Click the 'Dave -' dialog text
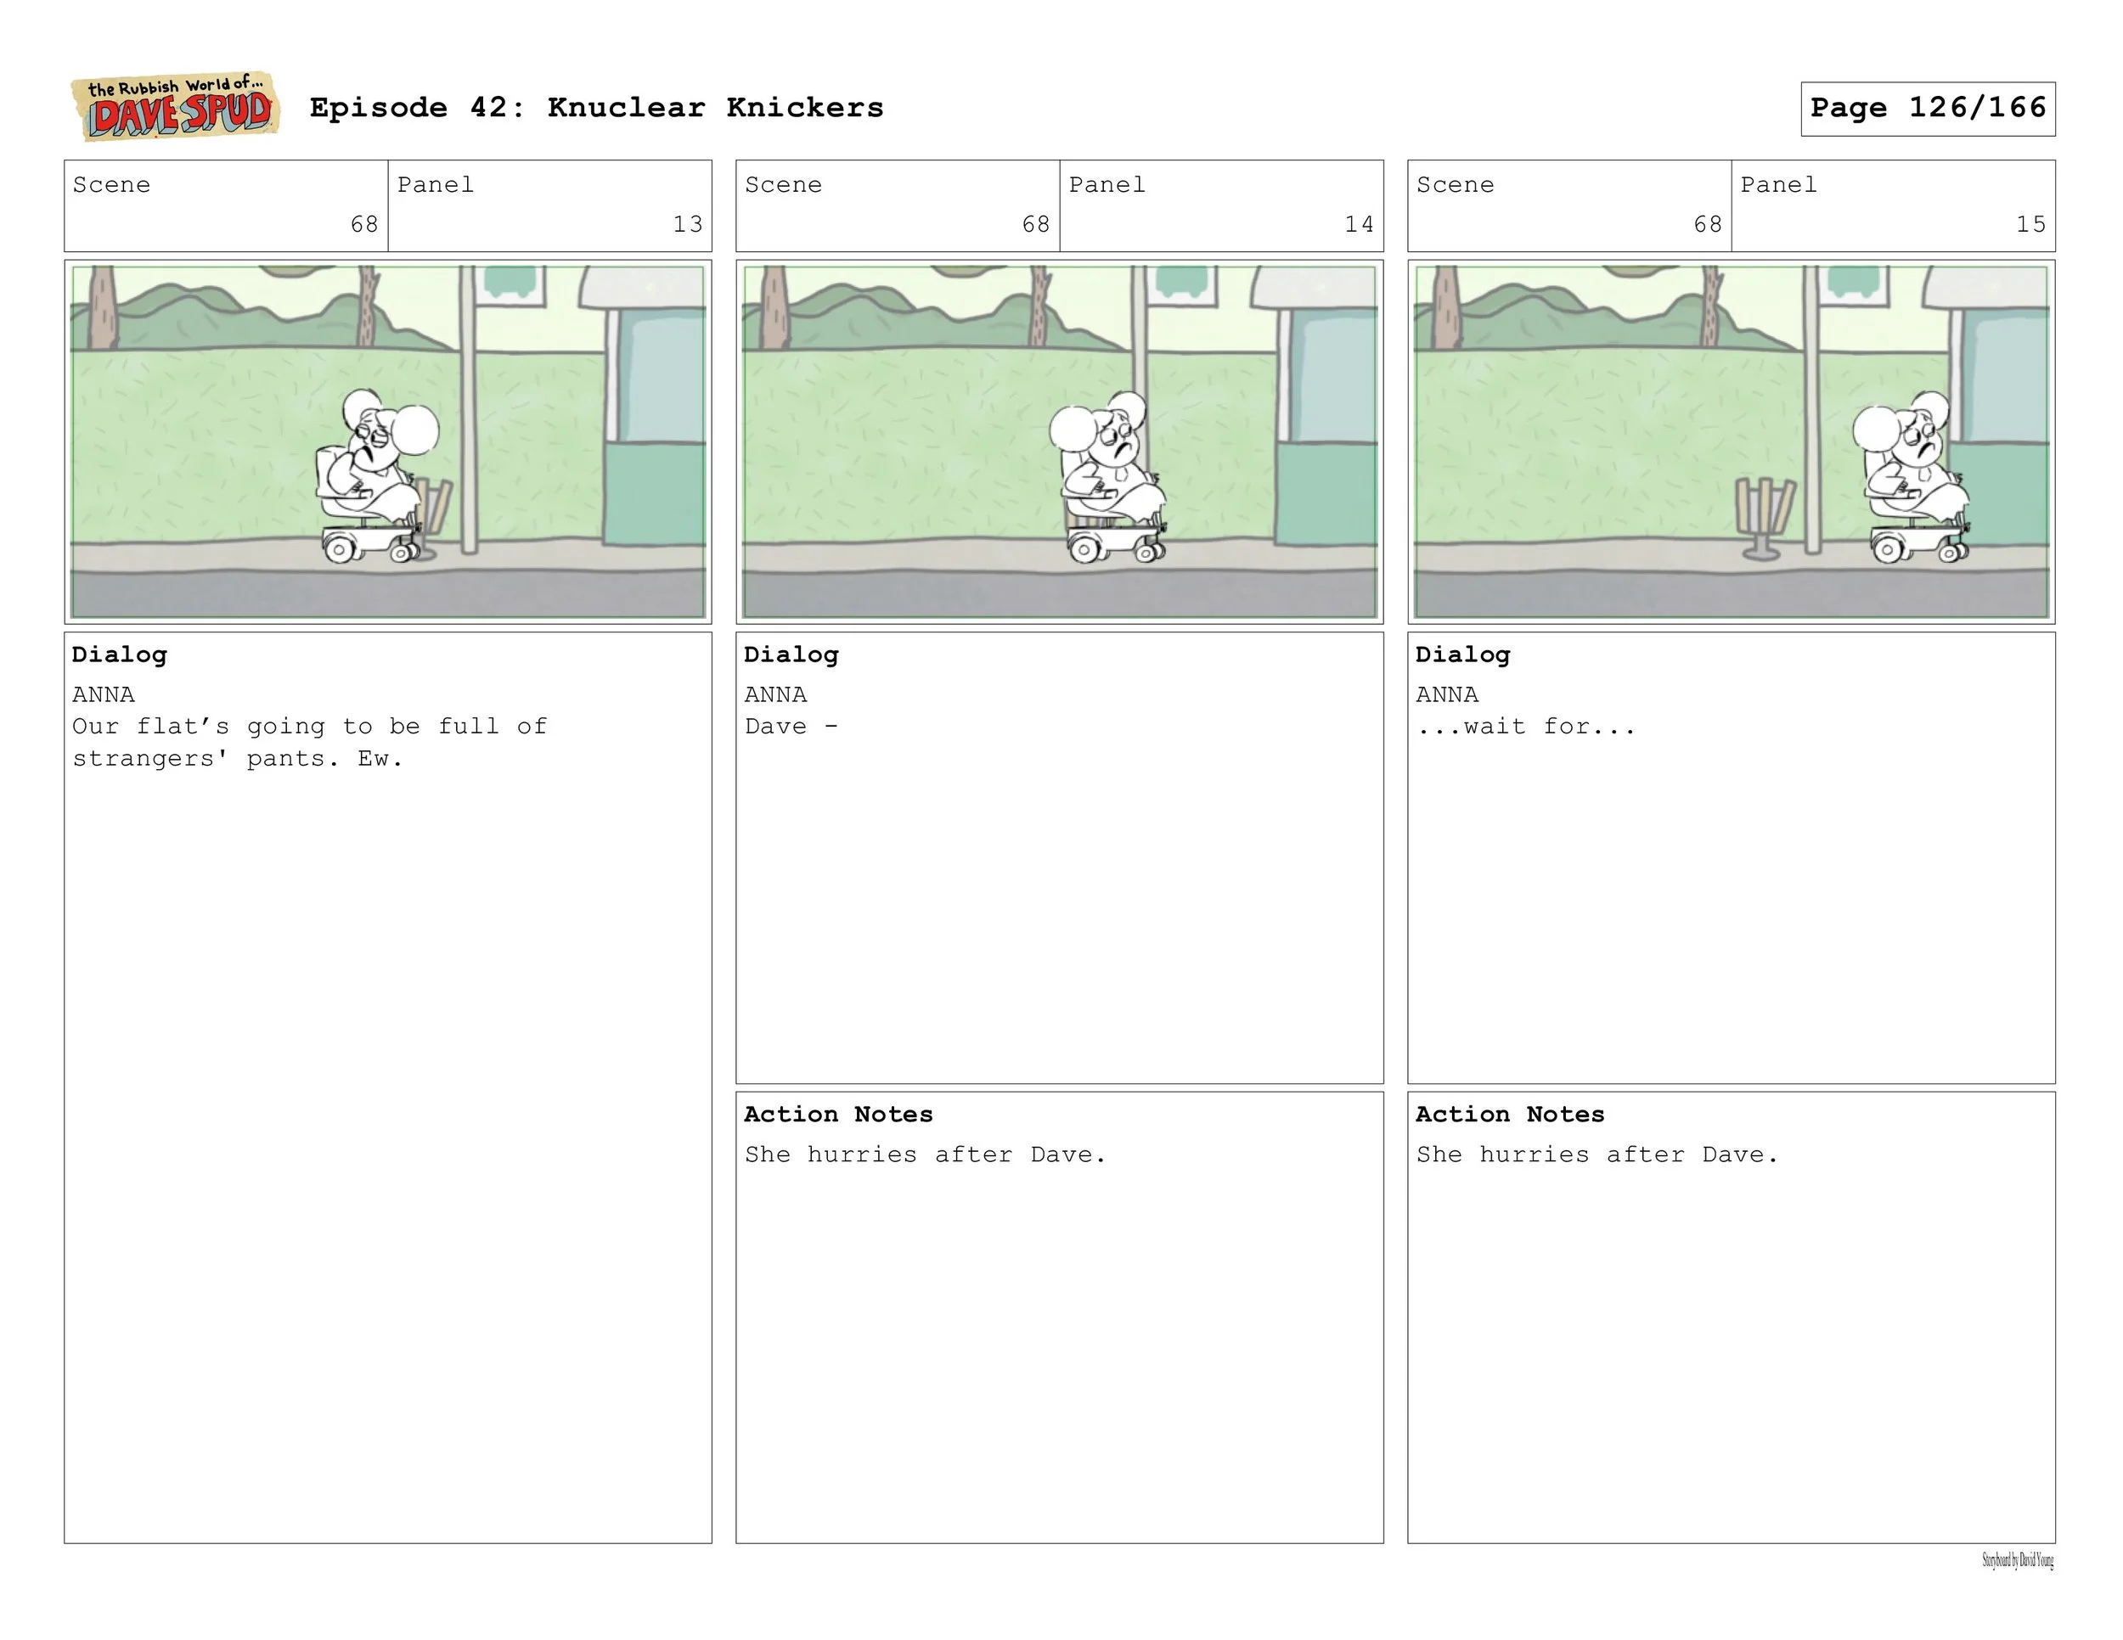2123x1640 pixels. pos(791,727)
